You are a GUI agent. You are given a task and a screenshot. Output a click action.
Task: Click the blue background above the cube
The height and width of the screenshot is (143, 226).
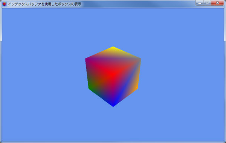[x=113, y=27]
